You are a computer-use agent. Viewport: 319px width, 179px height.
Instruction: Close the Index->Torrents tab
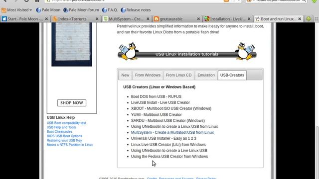point(97,19)
